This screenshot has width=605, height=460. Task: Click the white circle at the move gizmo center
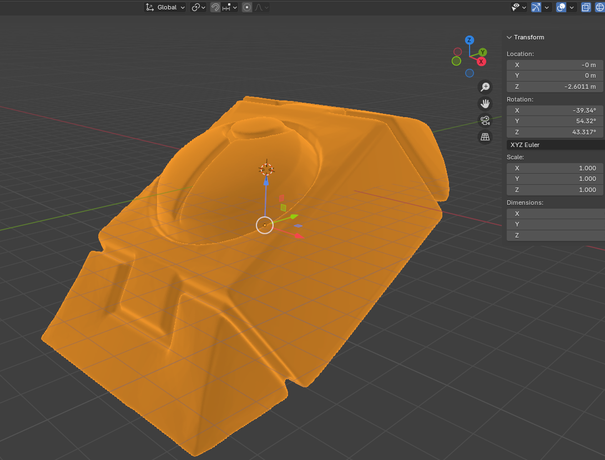coord(265,225)
